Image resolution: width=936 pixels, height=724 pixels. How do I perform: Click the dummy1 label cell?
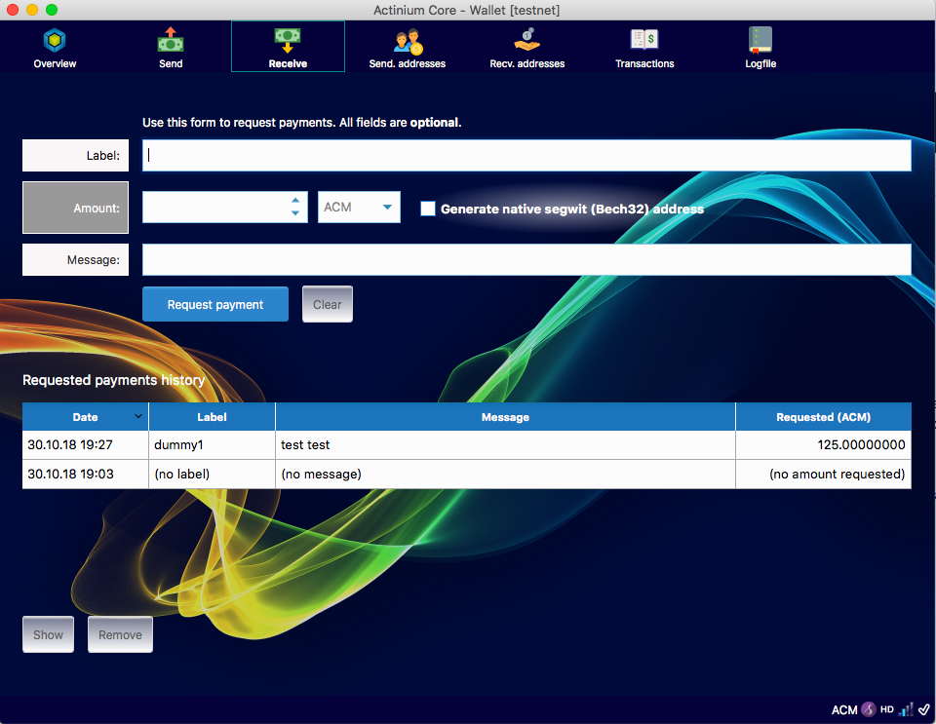[x=212, y=445]
